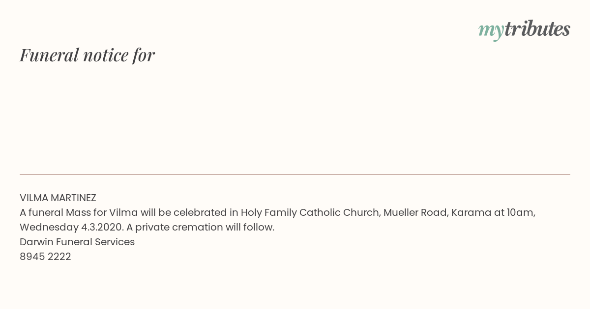Image resolution: width=590 pixels, height=309 pixels.
Task: Click phone number 8945 2222
Action: click(x=45, y=257)
